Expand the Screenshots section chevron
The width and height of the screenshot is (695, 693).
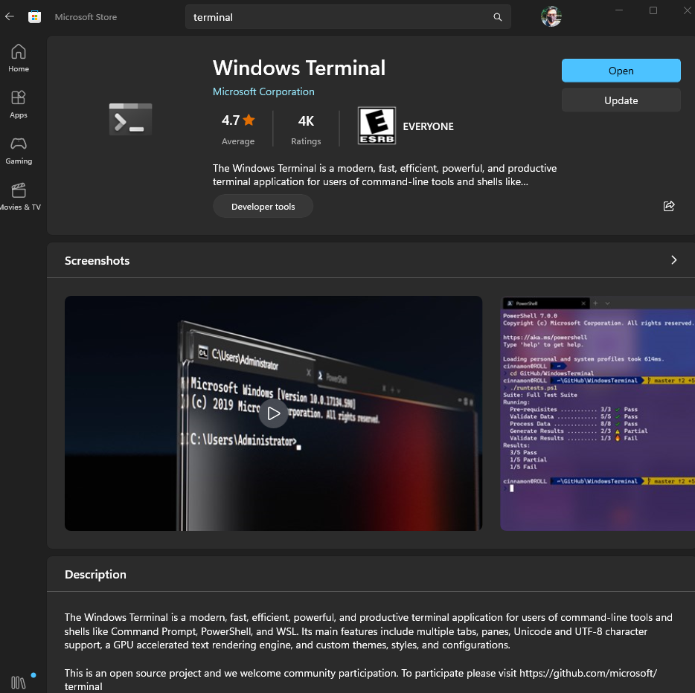click(x=673, y=260)
